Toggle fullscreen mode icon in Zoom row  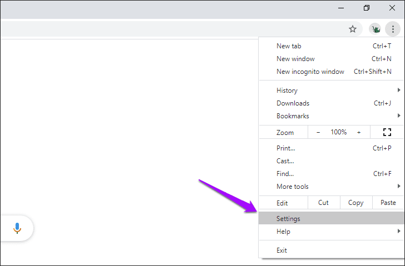pos(387,132)
